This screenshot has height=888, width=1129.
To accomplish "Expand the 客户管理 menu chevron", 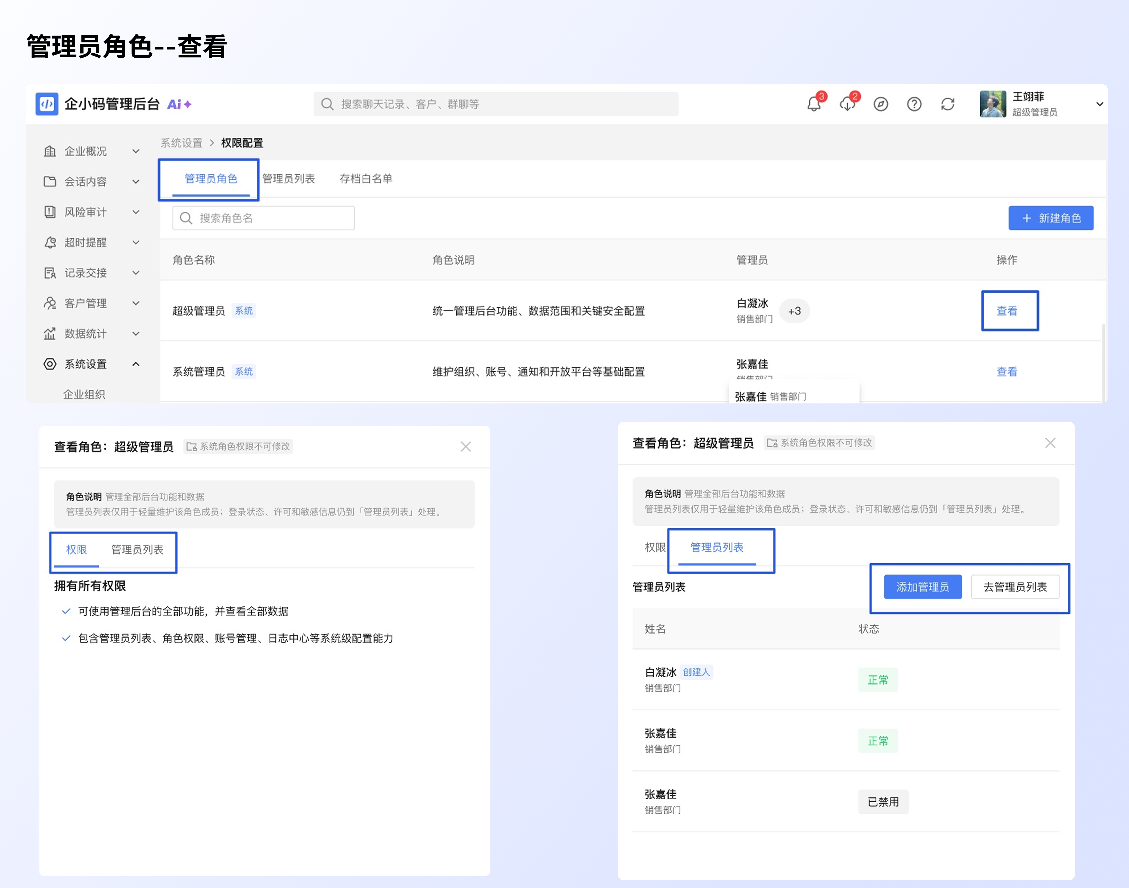I will click(x=136, y=303).
